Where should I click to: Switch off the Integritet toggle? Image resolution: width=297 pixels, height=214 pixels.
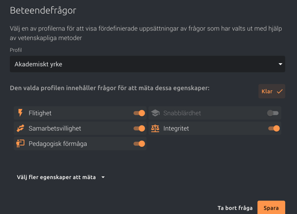pyautogui.click(x=274, y=128)
